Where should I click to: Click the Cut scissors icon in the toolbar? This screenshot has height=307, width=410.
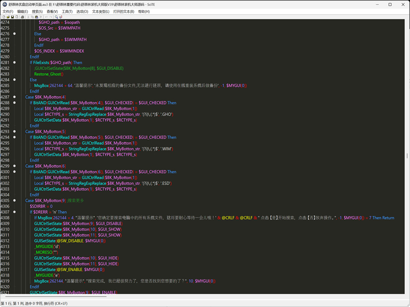28,17
